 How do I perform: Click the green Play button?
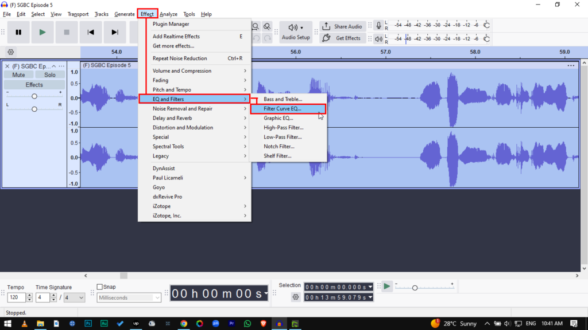coord(42,33)
